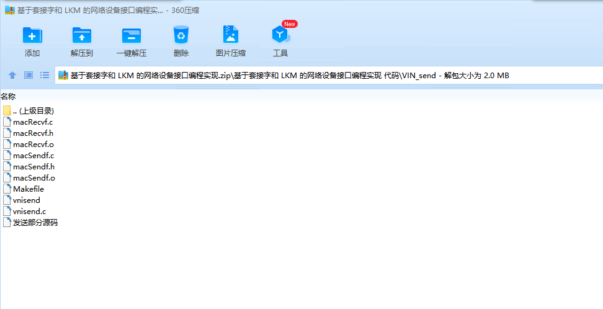This screenshot has width=603, height=309.
Task: Switch to list view icon
Action: tap(45, 75)
